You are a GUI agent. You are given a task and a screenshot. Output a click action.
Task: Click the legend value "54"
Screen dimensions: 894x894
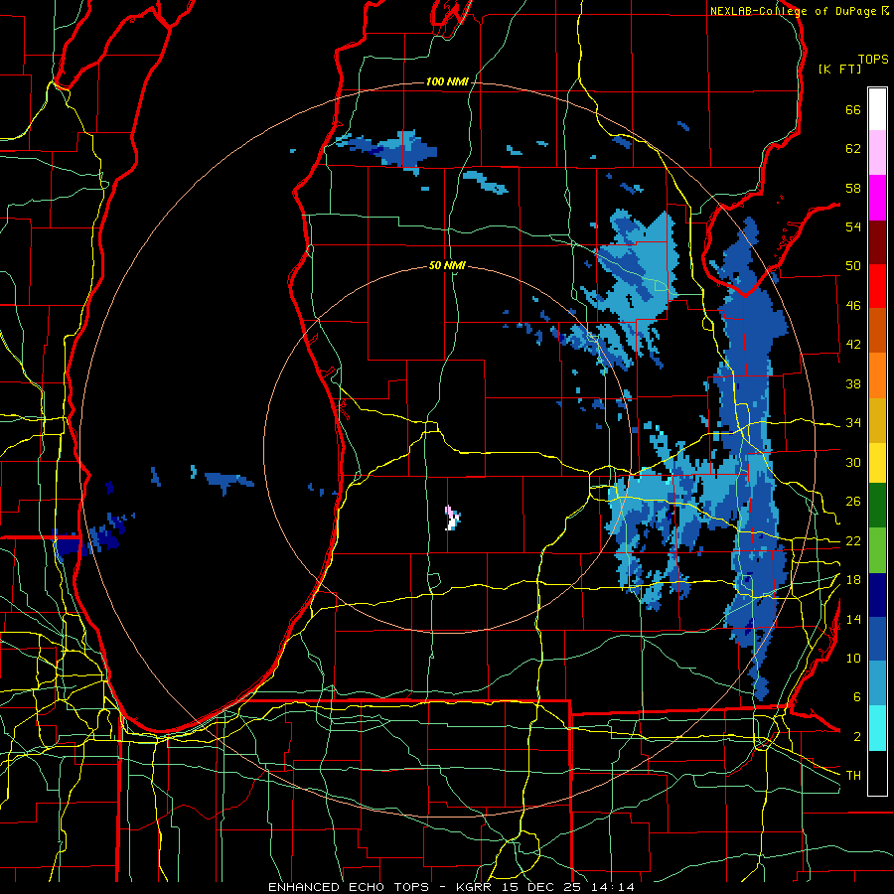click(853, 226)
